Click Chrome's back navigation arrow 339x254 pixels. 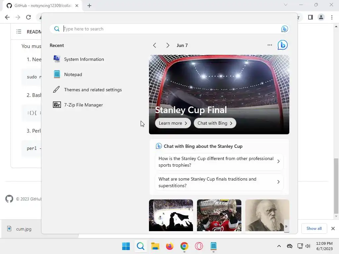click(7, 17)
